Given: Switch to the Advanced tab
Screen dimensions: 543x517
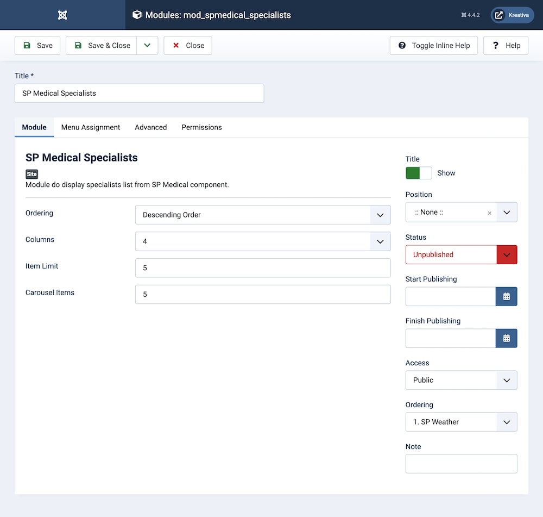Looking at the screenshot, I should pos(150,127).
